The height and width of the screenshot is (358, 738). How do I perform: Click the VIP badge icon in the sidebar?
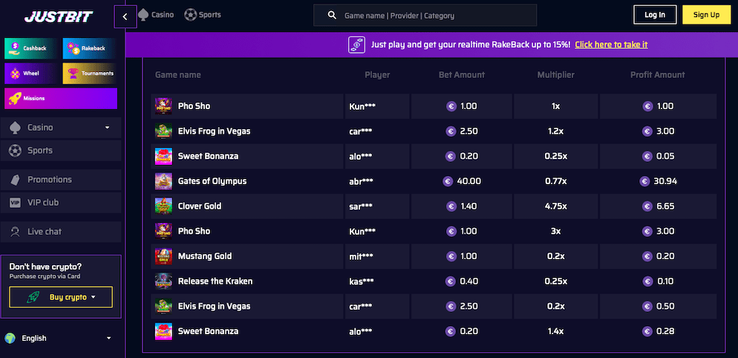coord(15,203)
